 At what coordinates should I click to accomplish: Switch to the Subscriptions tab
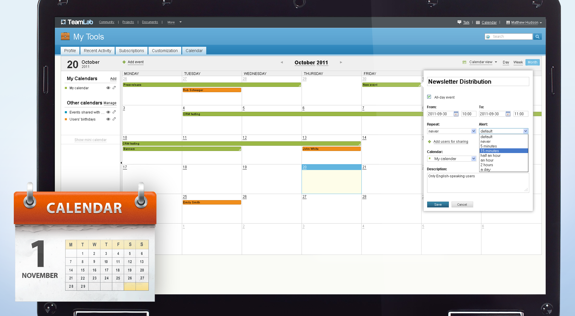(131, 51)
